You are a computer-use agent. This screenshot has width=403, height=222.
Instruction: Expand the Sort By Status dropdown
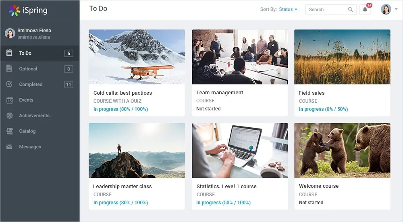[288, 9]
